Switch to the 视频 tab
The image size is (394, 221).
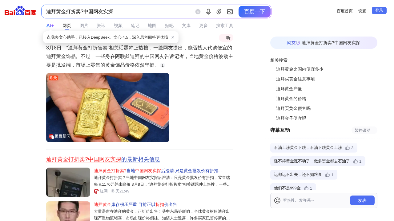(x=118, y=26)
